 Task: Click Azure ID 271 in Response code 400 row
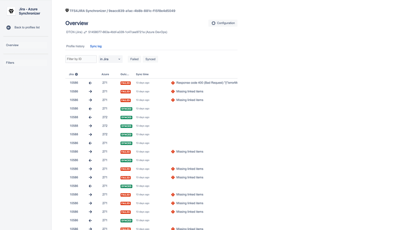click(105, 83)
